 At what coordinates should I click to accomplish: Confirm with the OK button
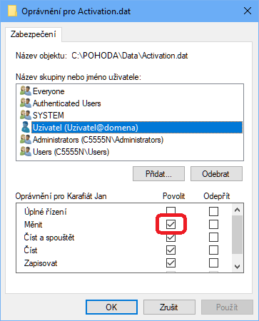click(111, 307)
